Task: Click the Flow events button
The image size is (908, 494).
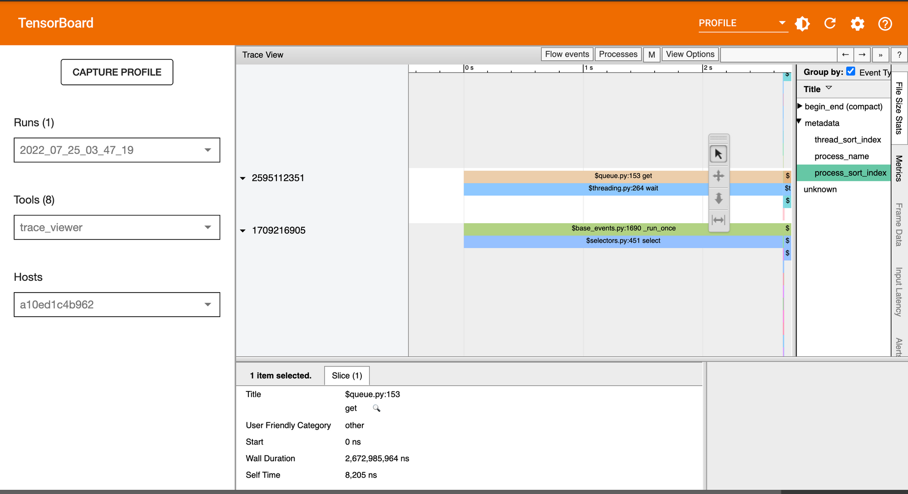Action: pyautogui.click(x=567, y=54)
